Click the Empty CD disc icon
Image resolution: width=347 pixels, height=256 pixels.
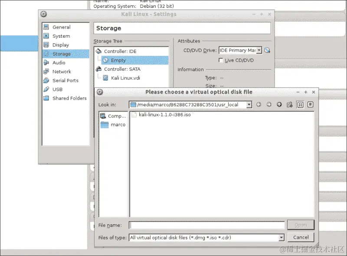point(105,60)
